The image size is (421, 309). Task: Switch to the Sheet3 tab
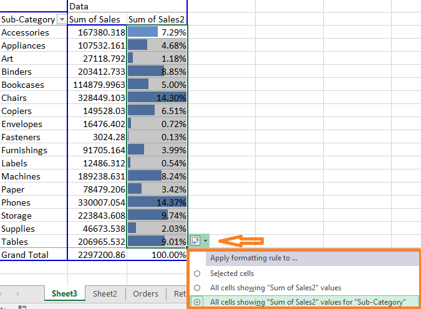64,293
